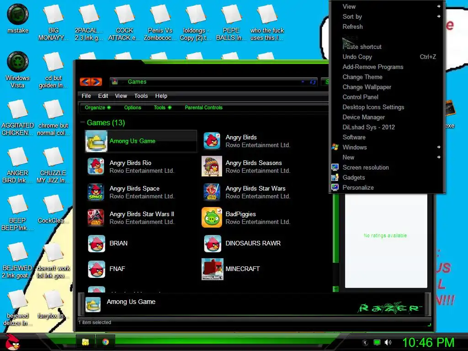Select the furryfox desktop file
The height and width of the screenshot is (351, 468).
pos(53,304)
